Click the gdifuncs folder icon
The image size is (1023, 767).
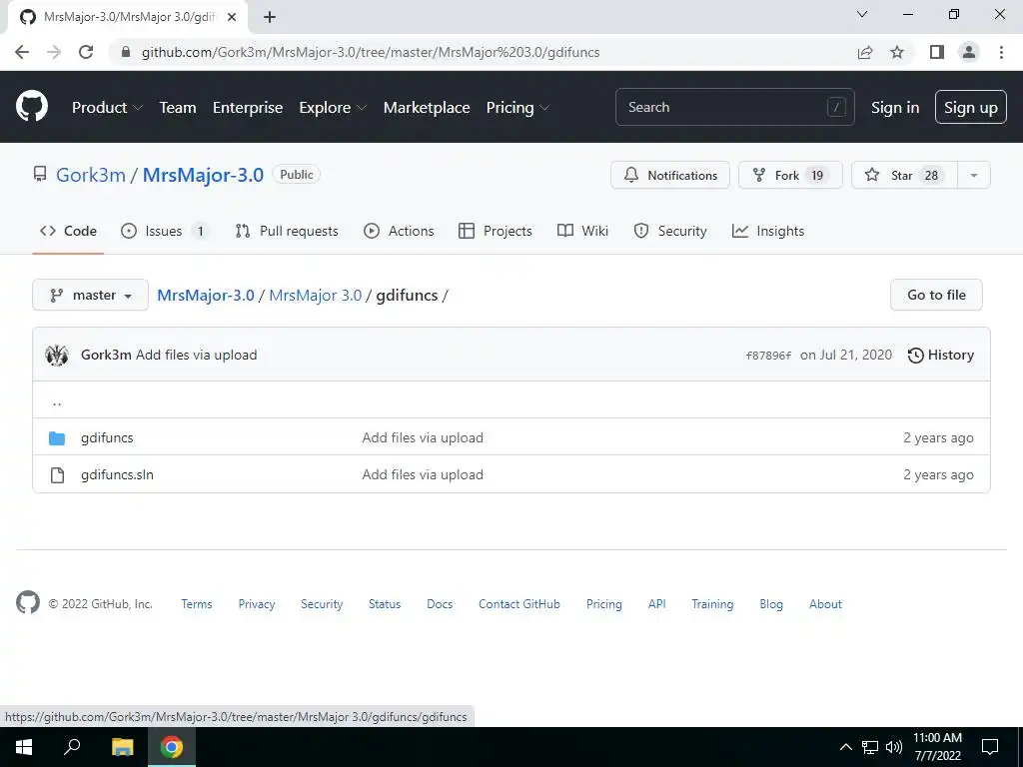click(57, 437)
